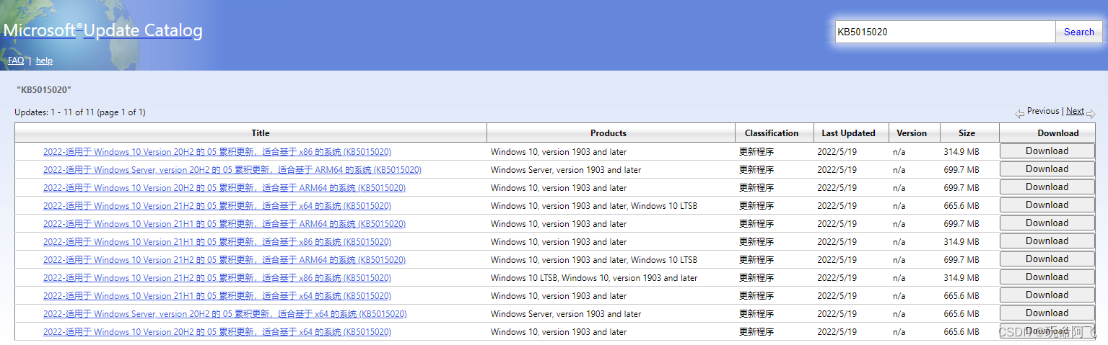Open Windows 10 Version 20H2 ARM64 update title
This screenshot has height=345, width=1108.
coord(224,188)
